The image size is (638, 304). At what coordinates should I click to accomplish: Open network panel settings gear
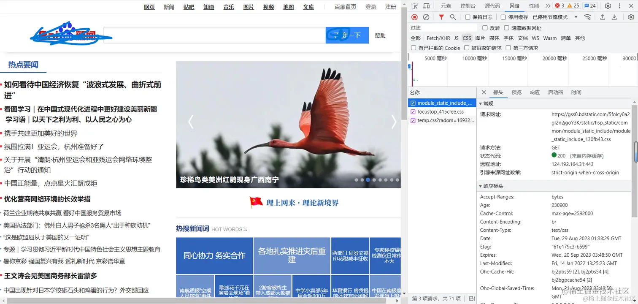tap(631, 17)
